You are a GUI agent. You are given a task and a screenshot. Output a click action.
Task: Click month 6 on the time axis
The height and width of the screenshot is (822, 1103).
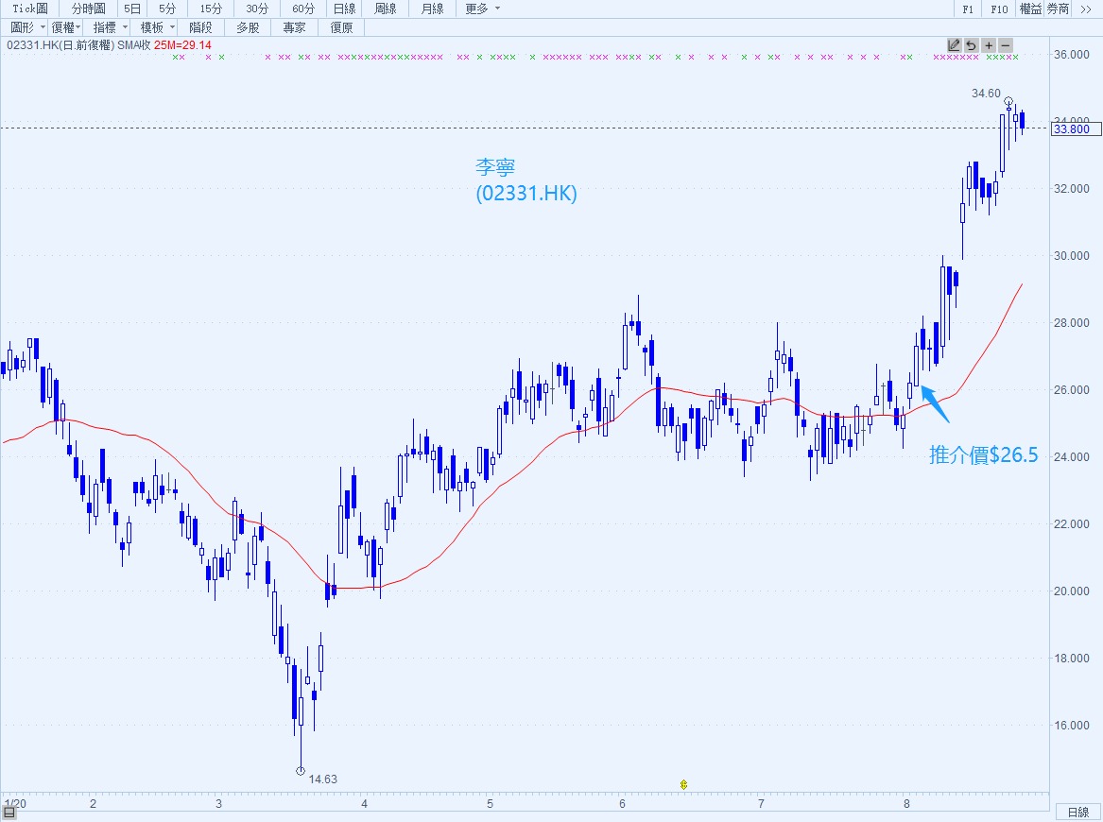click(x=622, y=803)
